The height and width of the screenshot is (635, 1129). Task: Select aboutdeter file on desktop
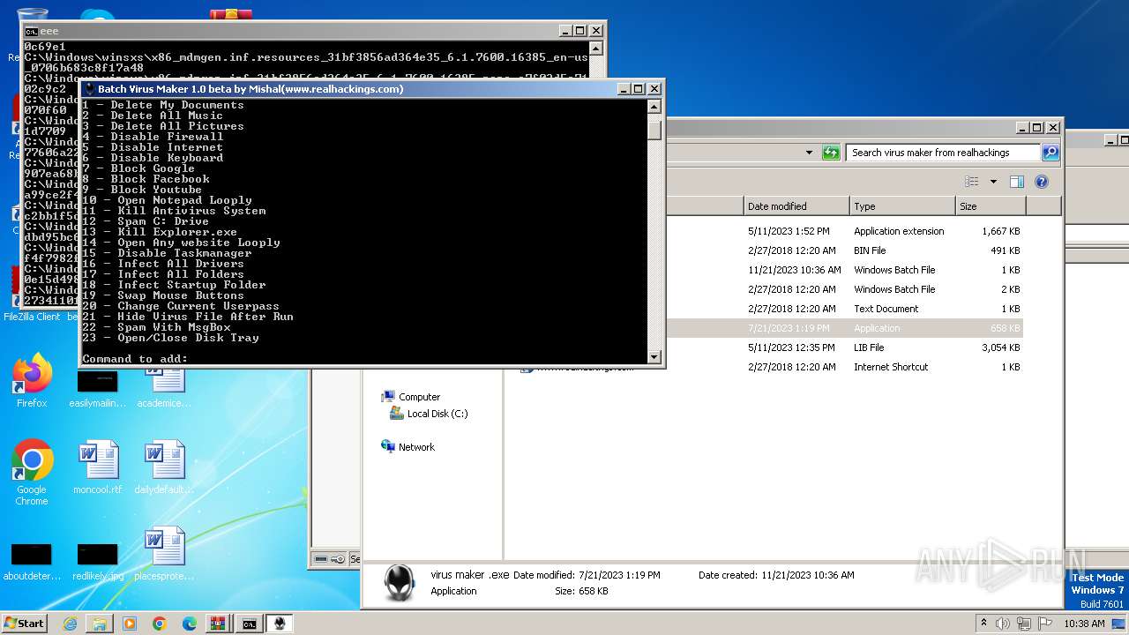click(x=32, y=560)
